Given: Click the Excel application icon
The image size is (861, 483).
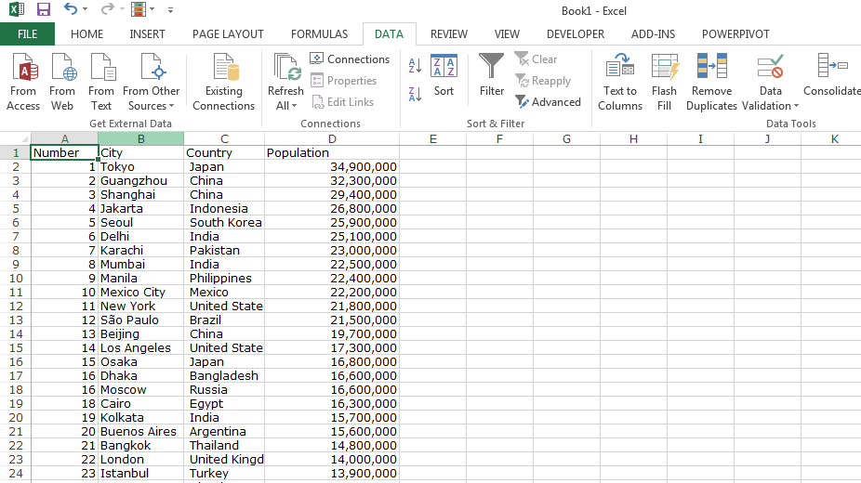Looking at the screenshot, I should coord(17,9).
